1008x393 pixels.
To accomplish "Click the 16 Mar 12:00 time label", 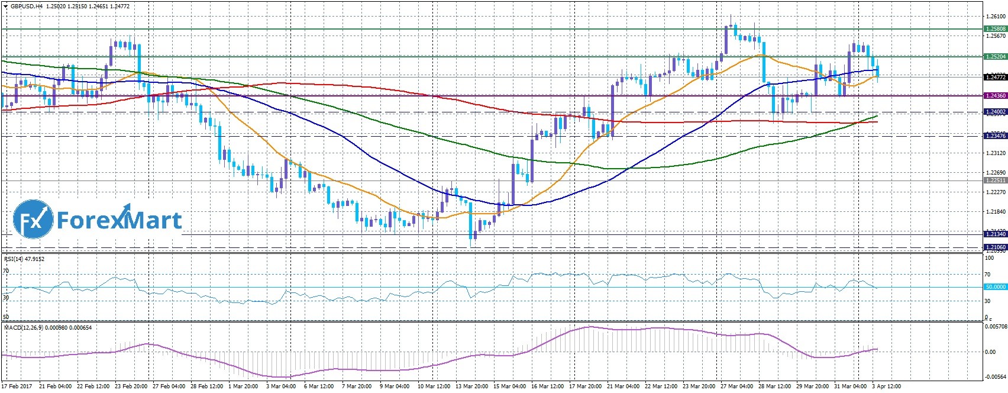I will point(549,386).
